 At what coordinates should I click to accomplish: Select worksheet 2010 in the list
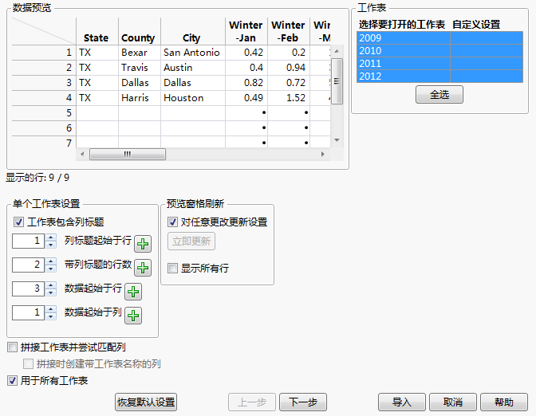[x=439, y=50]
